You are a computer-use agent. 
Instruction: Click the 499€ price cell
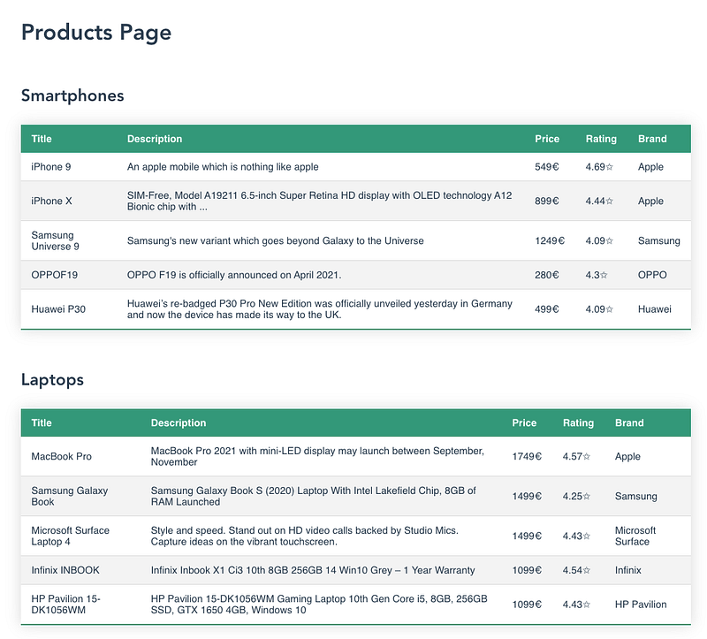tap(546, 309)
